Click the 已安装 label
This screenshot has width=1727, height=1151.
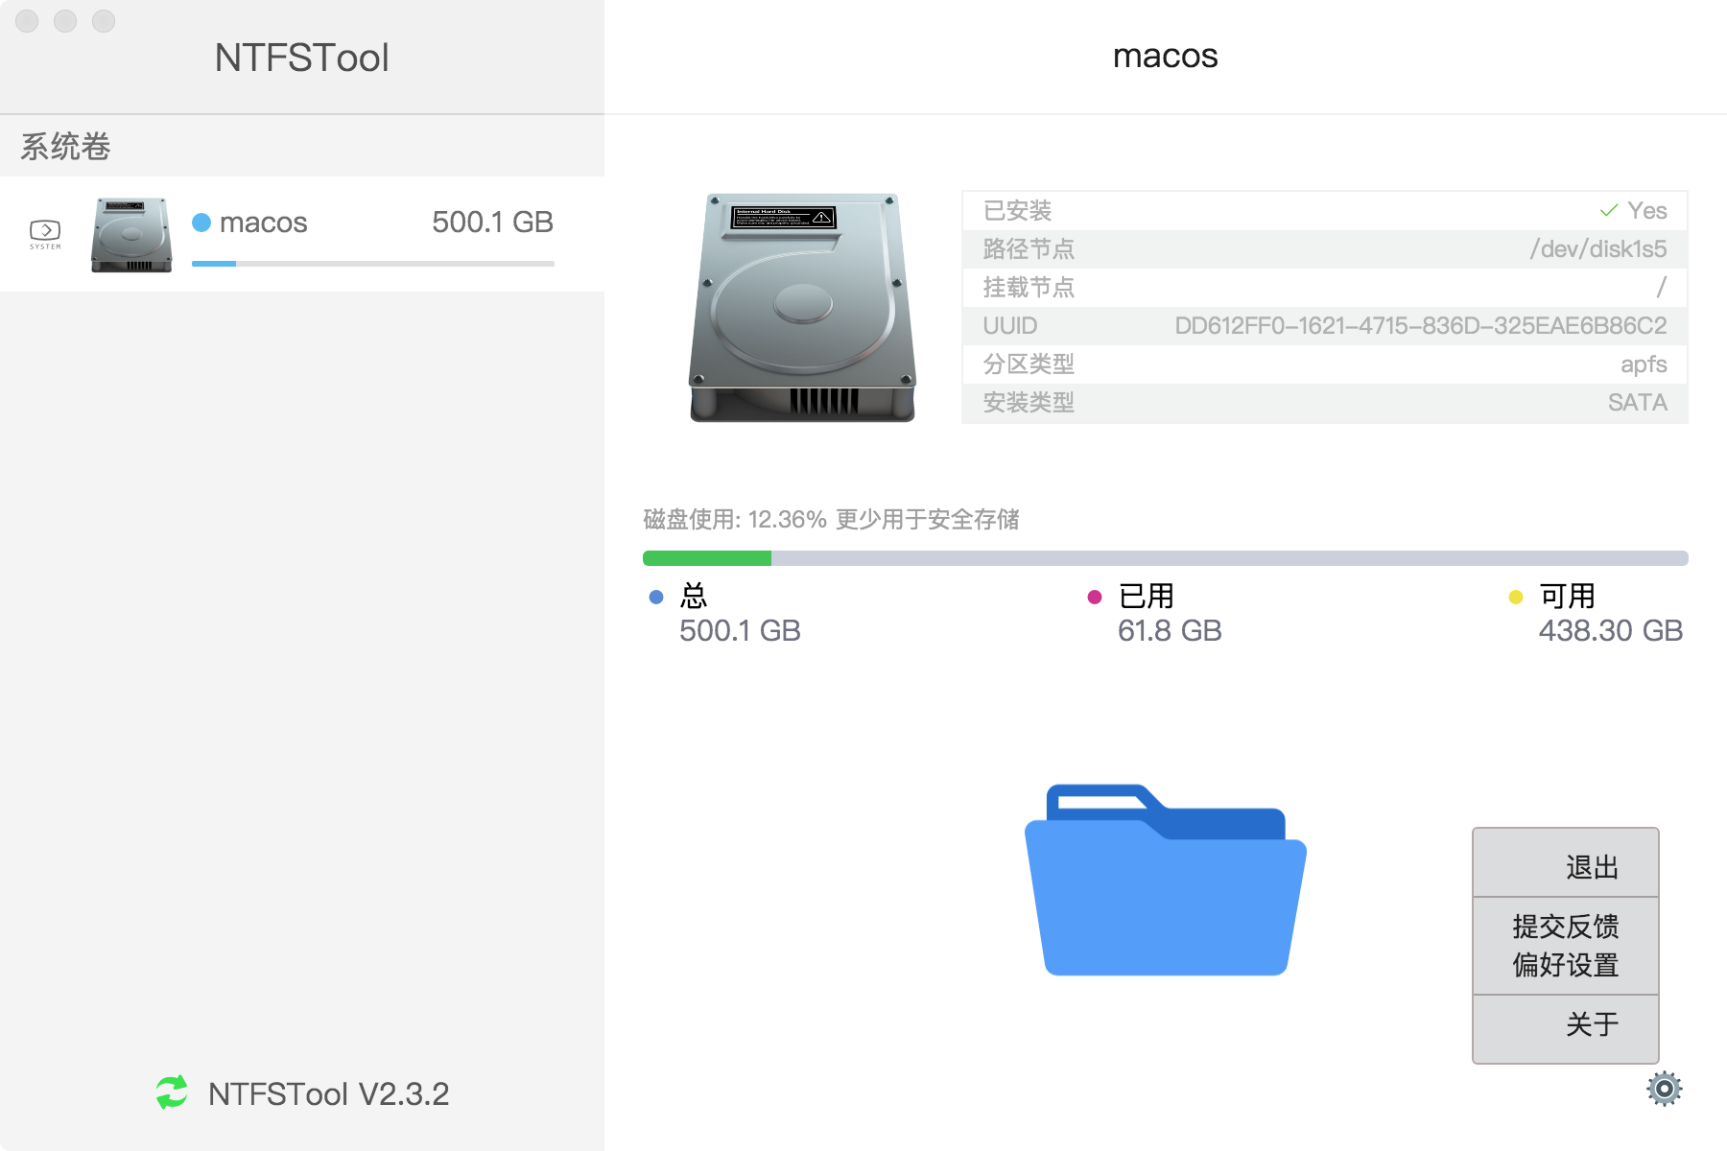1018,211
